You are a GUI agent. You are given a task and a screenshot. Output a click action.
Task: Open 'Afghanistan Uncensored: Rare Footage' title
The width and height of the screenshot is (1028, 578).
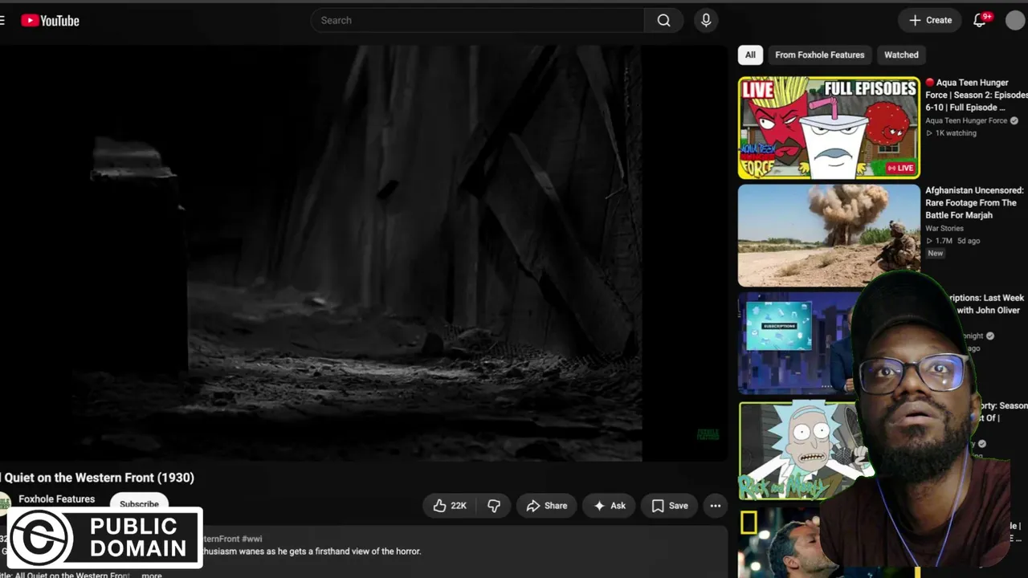(974, 203)
